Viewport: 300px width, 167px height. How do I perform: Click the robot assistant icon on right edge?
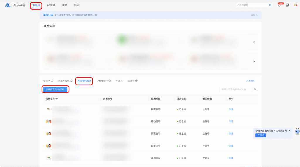pyautogui.click(x=297, y=131)
